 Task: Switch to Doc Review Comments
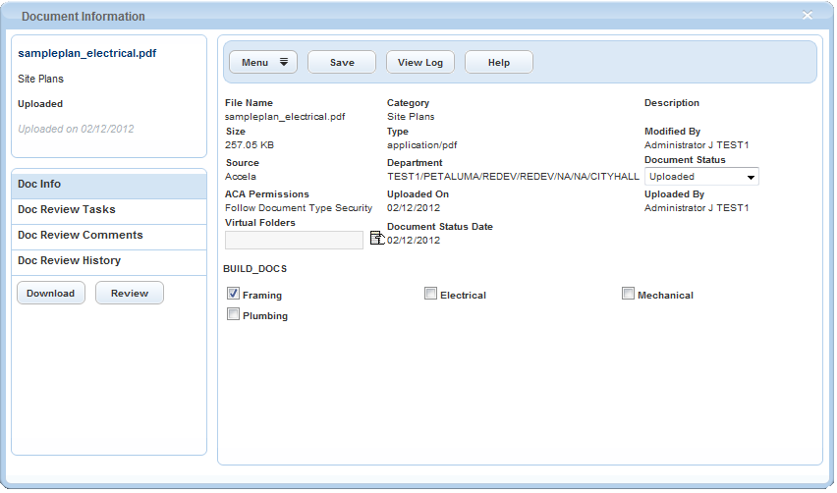coord(108,236)
